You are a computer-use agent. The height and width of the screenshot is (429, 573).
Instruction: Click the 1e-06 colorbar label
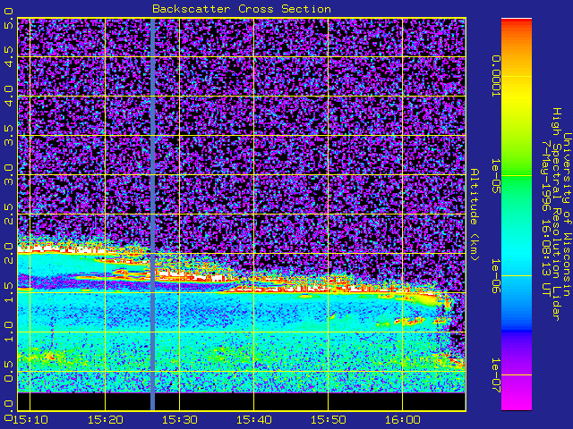tap(496, 276)
